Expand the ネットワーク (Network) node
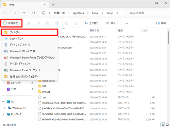 [3, 114]
